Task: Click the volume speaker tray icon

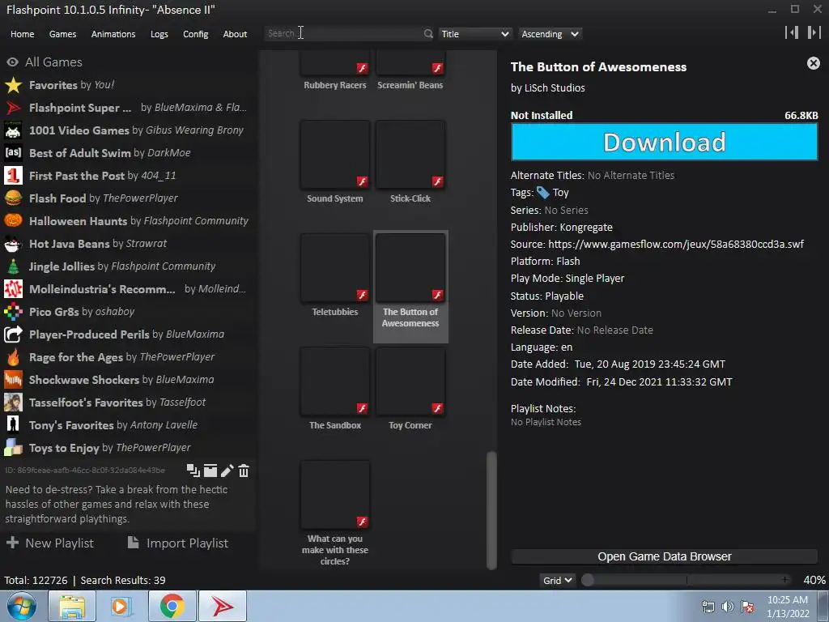Action: pyautogui.click(x=728, y=606)
